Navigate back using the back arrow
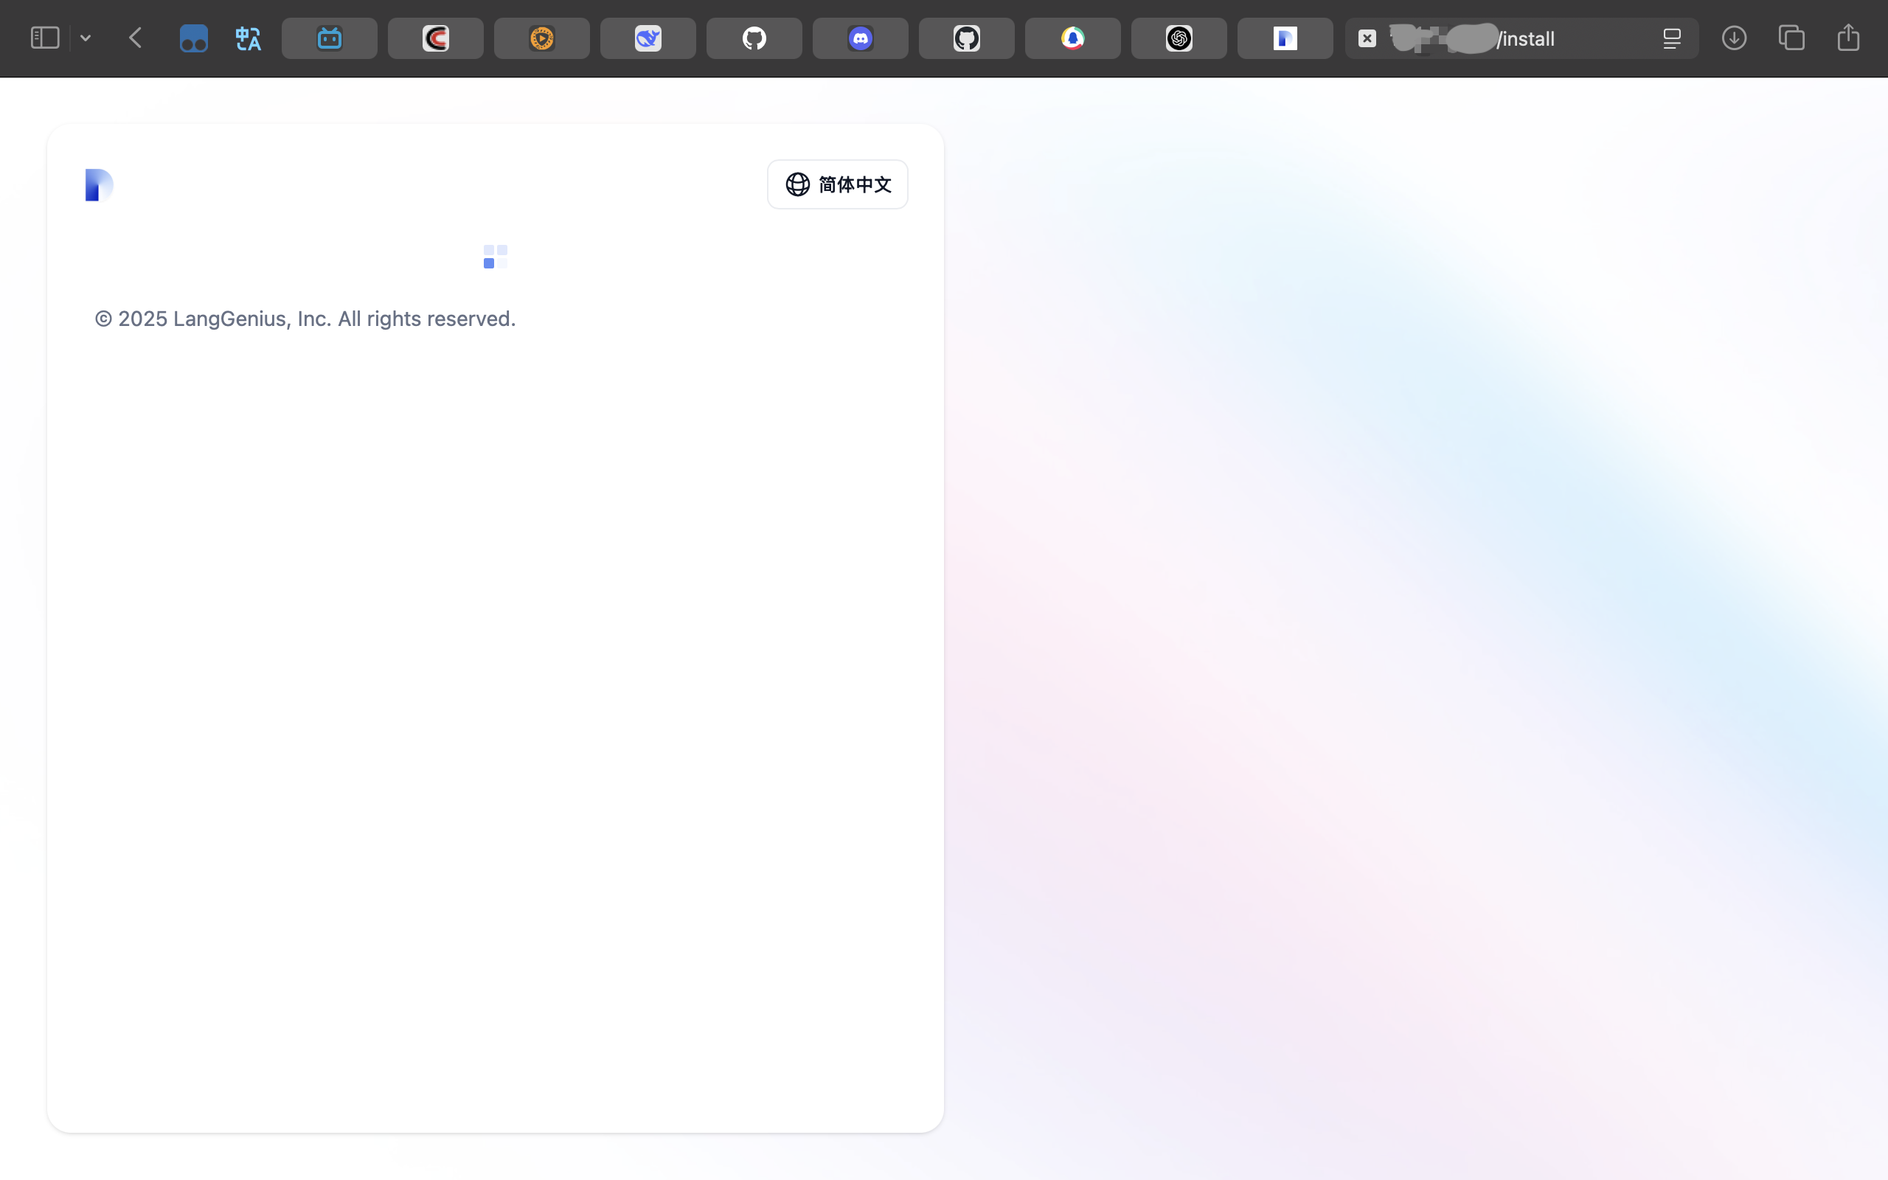 (135, 38)
